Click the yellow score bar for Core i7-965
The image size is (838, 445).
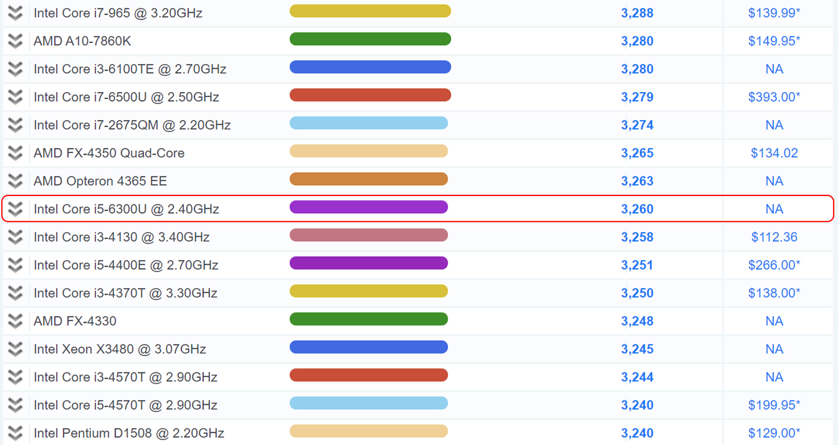coord(370,11)
